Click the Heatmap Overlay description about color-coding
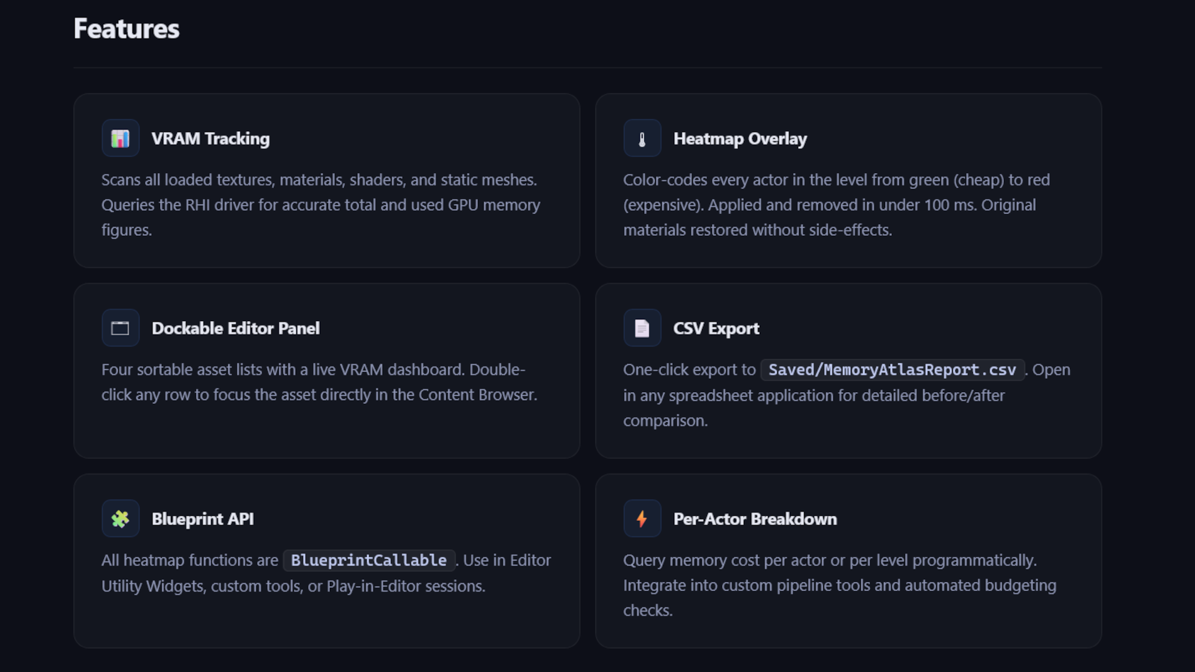 point(836,205)
